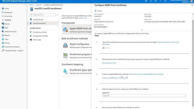Toggle the I agree checkbox
This screenshot has height=109, width=194.
pyautogui.click(x=103, y=48)
